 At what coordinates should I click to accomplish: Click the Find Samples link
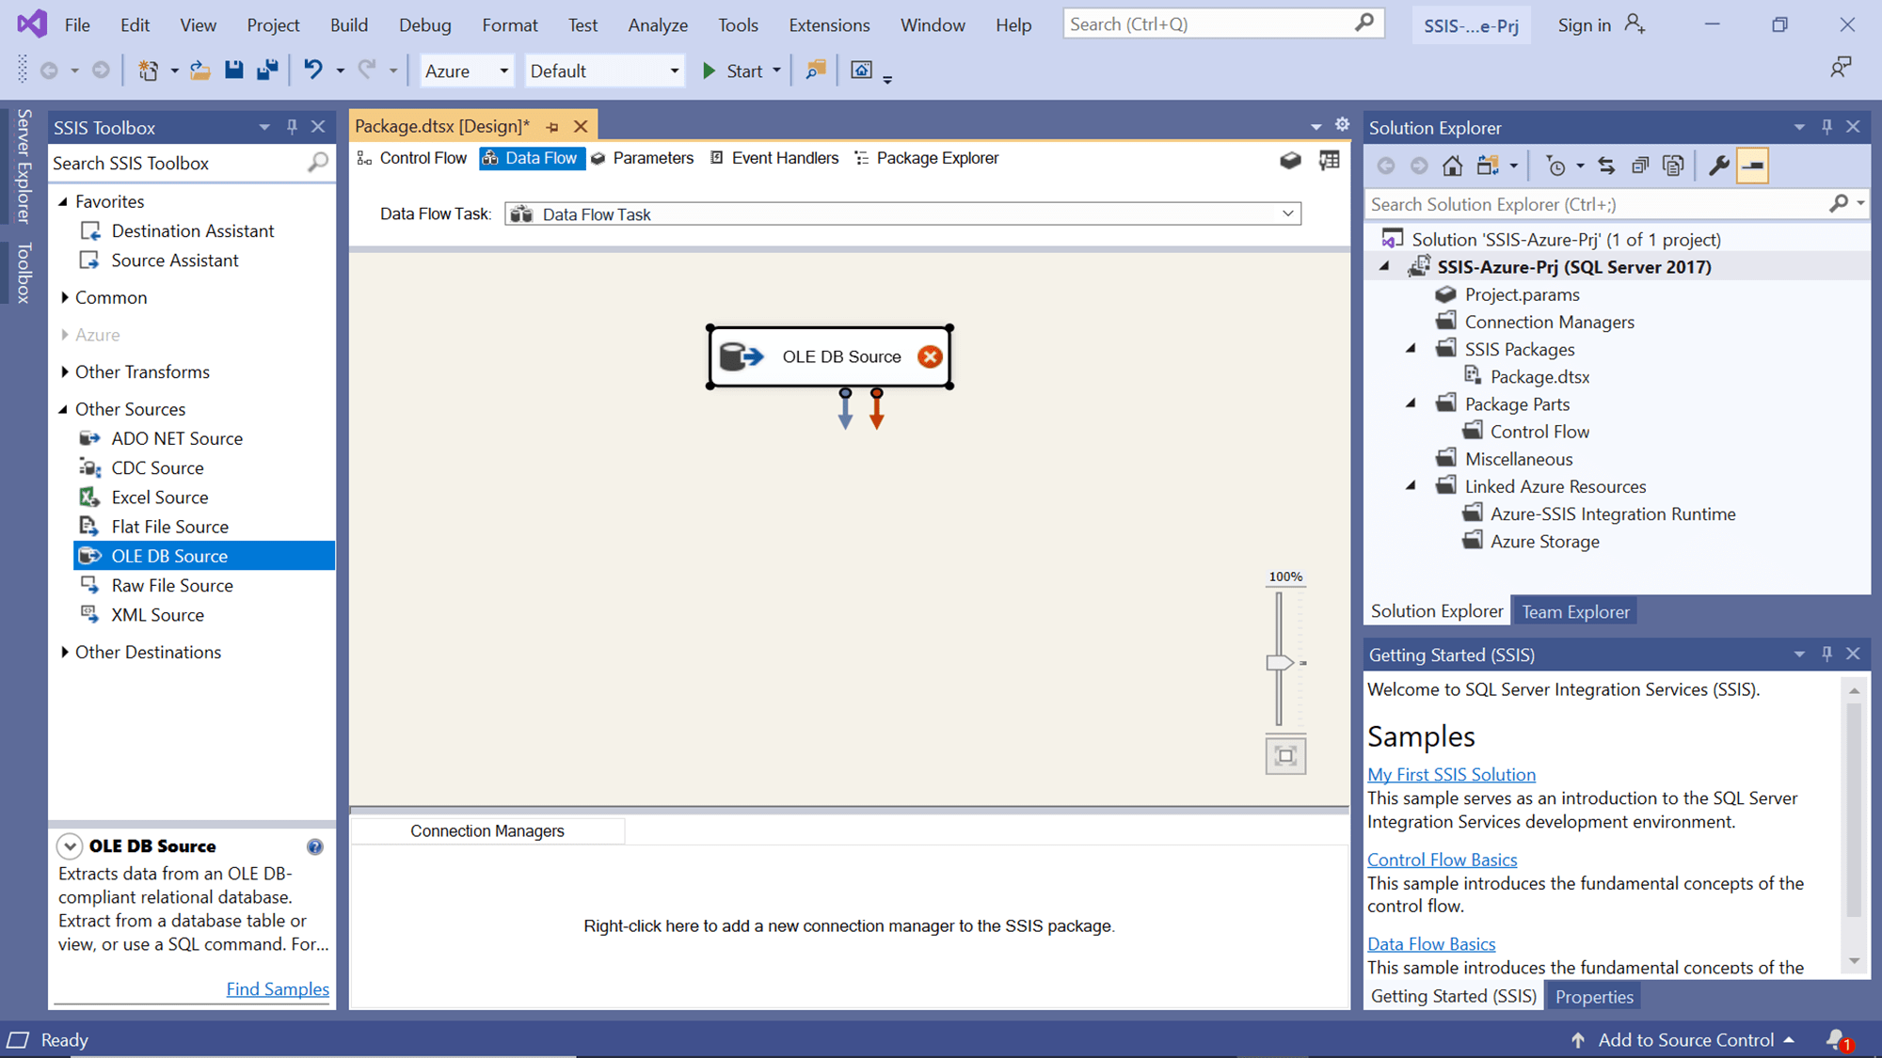point(278,989)
